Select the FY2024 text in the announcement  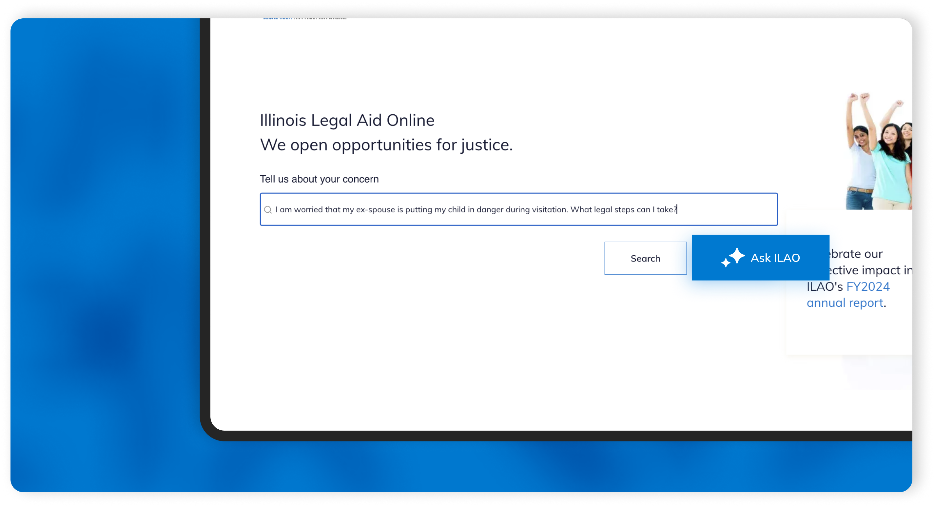click(x=868, y=286)
